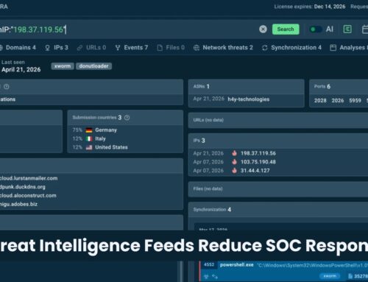Click the help icon in the top-left panel header
This screenshot has height=282, width=368.
[x=7, y=87]
